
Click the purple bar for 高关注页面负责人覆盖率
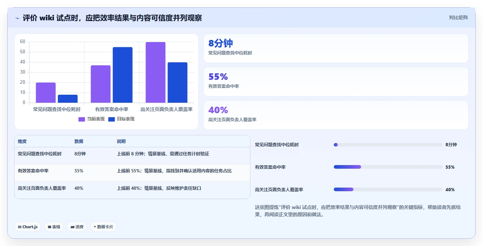[x=155, y=73]
